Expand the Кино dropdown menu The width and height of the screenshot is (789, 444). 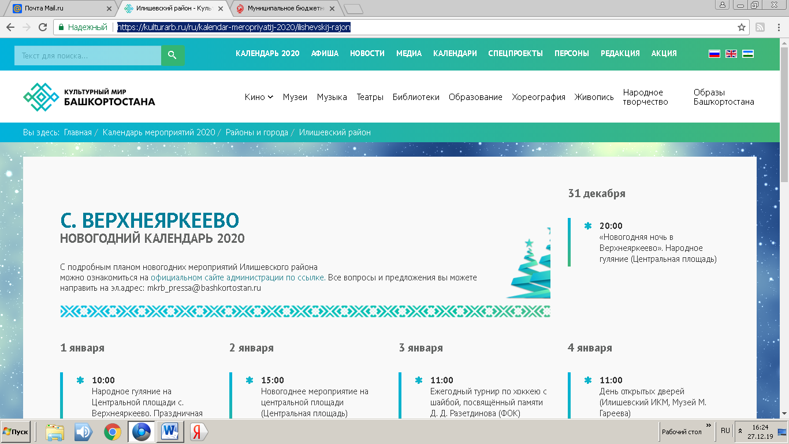(259, 97)
